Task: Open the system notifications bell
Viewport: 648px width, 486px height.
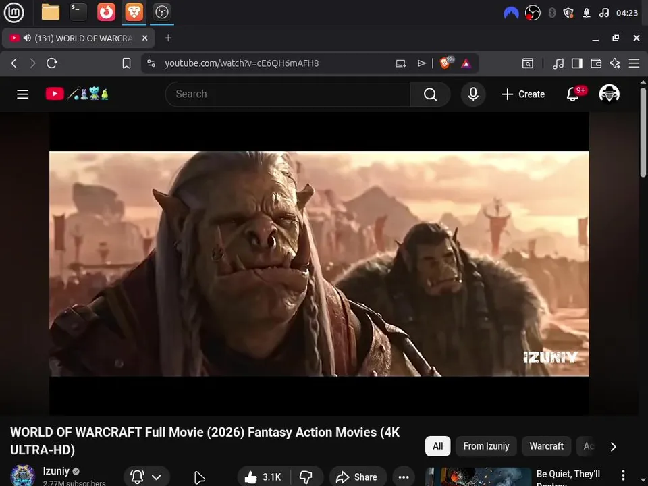Action: [586, 13]
